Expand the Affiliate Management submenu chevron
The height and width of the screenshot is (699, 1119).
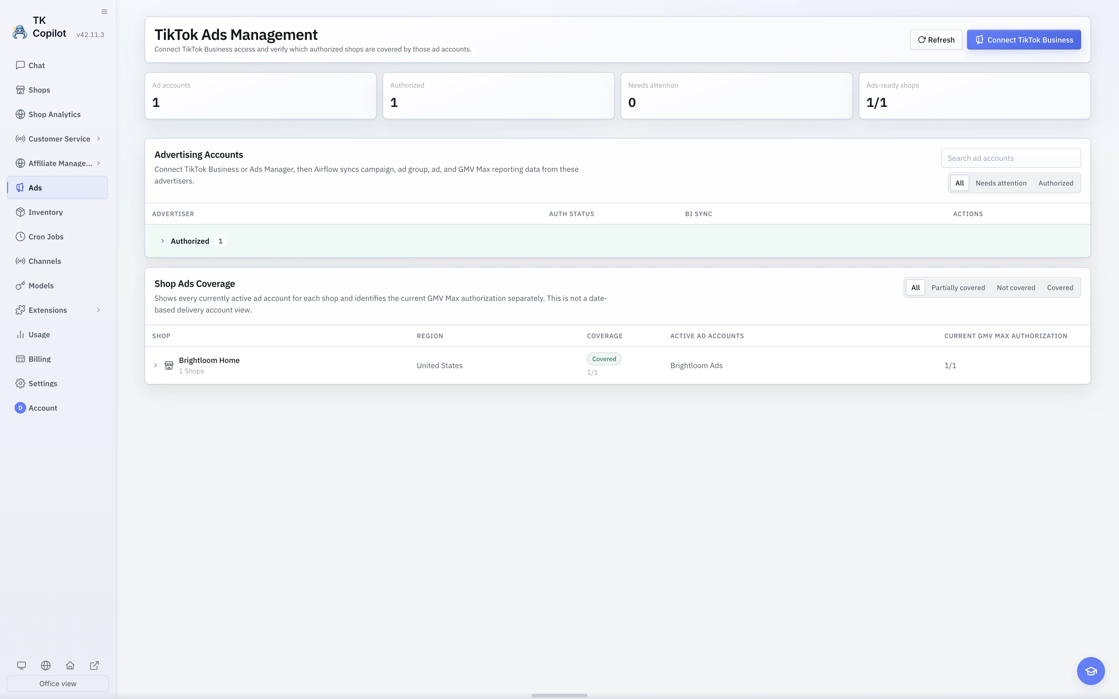click(x=98, y=163)
